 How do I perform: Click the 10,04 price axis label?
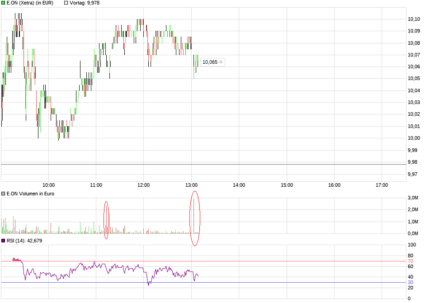pyautogui.click(x=414, y=90)
